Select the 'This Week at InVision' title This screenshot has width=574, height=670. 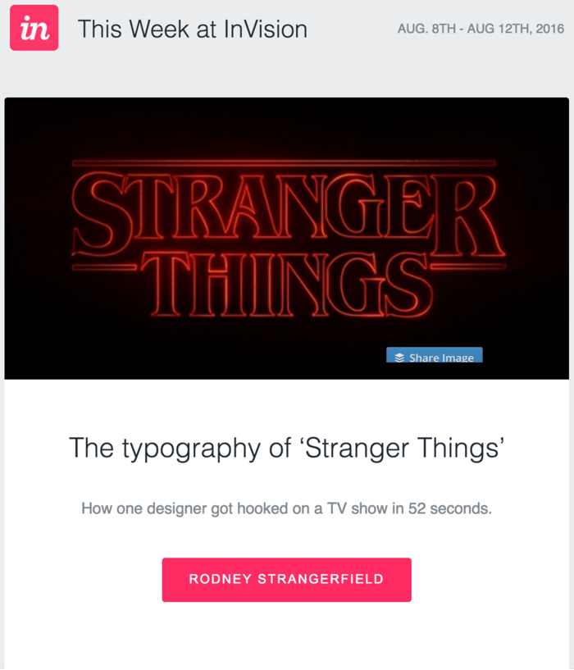[x=192, y=30]
